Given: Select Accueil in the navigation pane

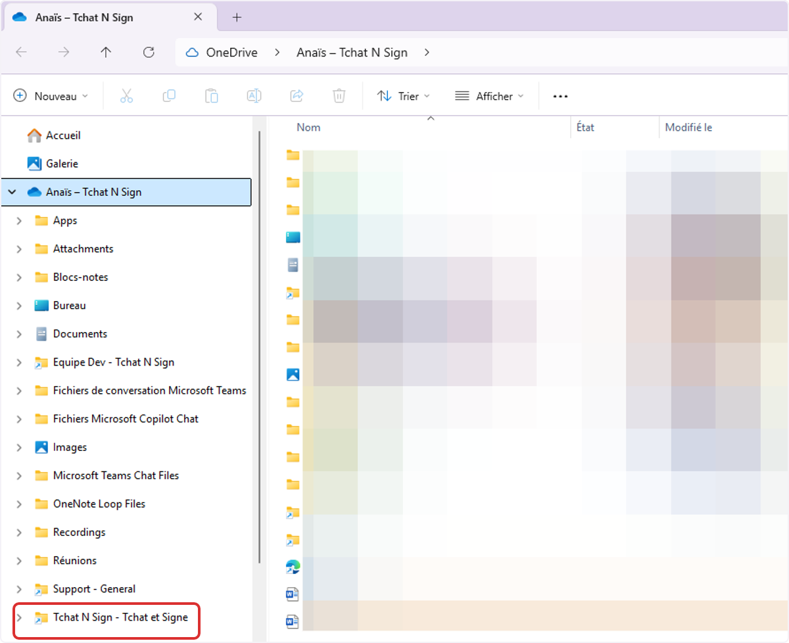Looking at the screenshot, I should [x=63, y=135].
